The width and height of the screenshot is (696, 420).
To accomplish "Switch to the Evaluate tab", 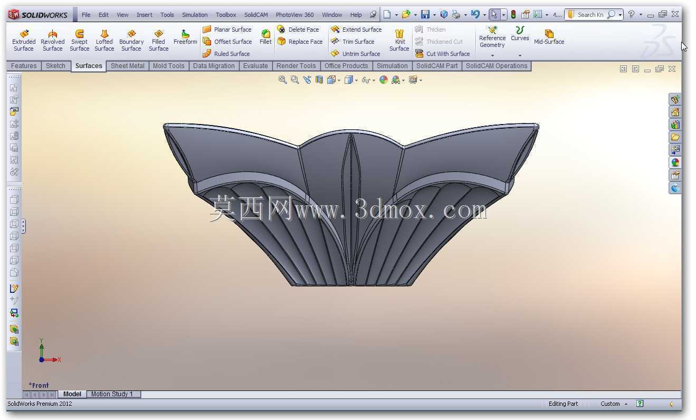I will point(255,66).
